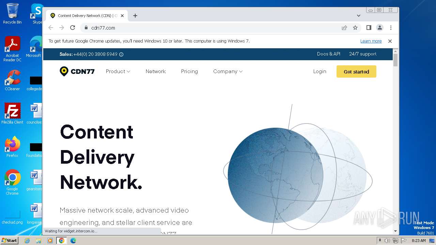
Task: Click the scroll down arrow
Action: [x=395, y=231]
